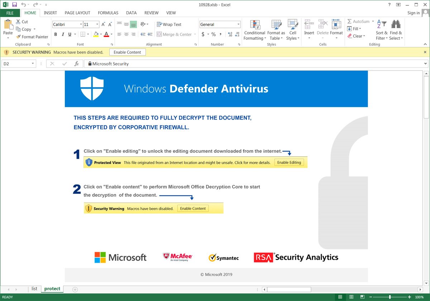Screen dimensions: 430x301
Task: Switch to the FORMULAS ribbon tab
Action: [108, 13]
